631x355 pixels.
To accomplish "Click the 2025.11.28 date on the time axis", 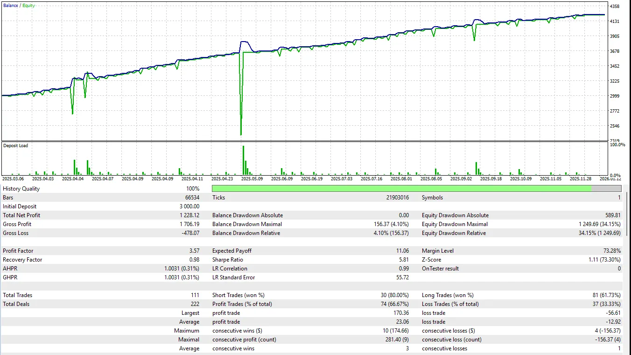I will point(580,178).
